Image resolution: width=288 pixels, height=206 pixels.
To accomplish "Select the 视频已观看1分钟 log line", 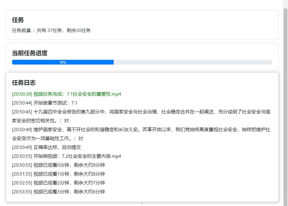I will [58, 174].
